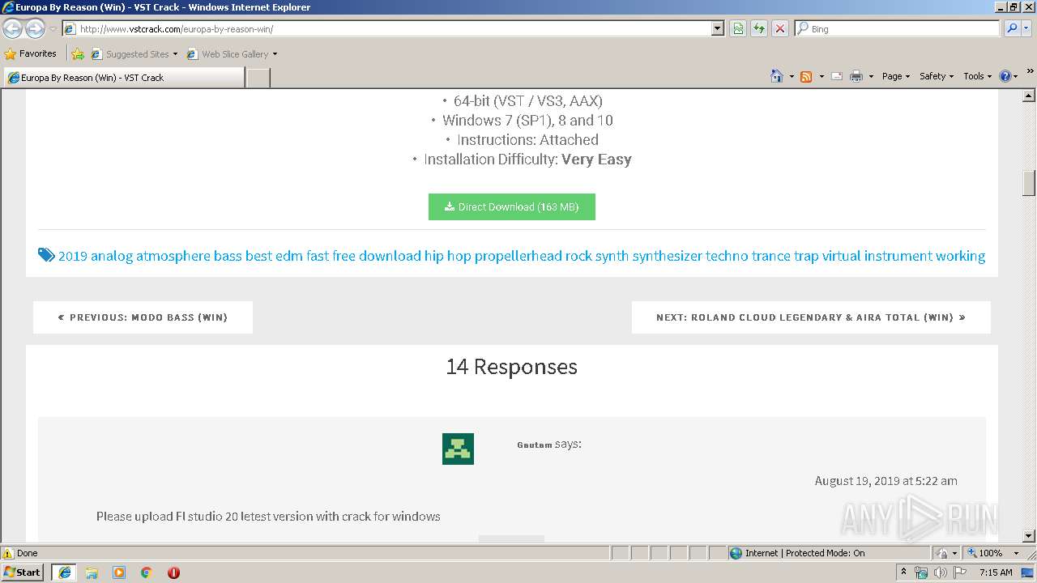
Task: Click the Refresh page icon
Action: (759, 28)
